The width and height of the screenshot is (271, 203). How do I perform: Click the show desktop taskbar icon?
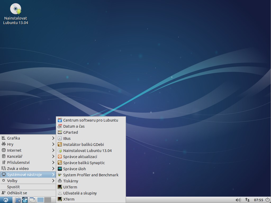pos(32,200)
